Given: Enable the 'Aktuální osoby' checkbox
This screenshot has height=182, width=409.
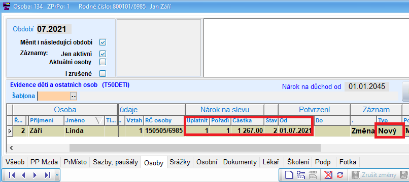Looking at the screenshot, I should coord(103,62).
